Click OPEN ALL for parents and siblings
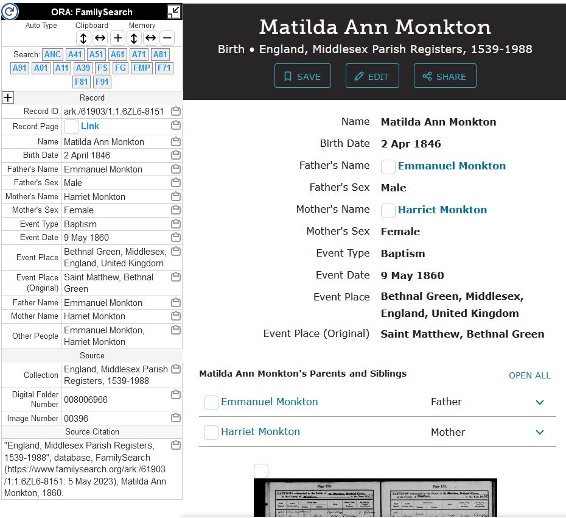 pos(529,375)
